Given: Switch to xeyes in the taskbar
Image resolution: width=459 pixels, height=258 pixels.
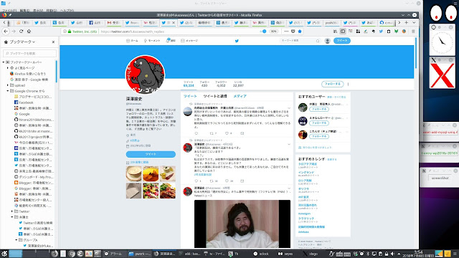Looking at the screenshot, I should coord(285,254).
